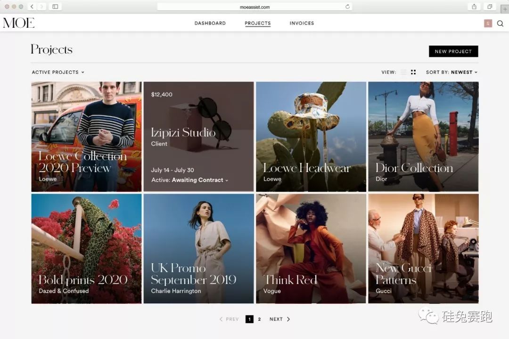Click the NEXT pagination link

tap(276, 319)
